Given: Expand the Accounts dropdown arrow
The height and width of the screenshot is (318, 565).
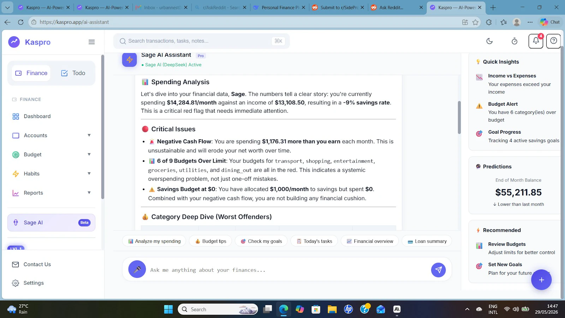Looking at the screenshot, I should (89, 135).
